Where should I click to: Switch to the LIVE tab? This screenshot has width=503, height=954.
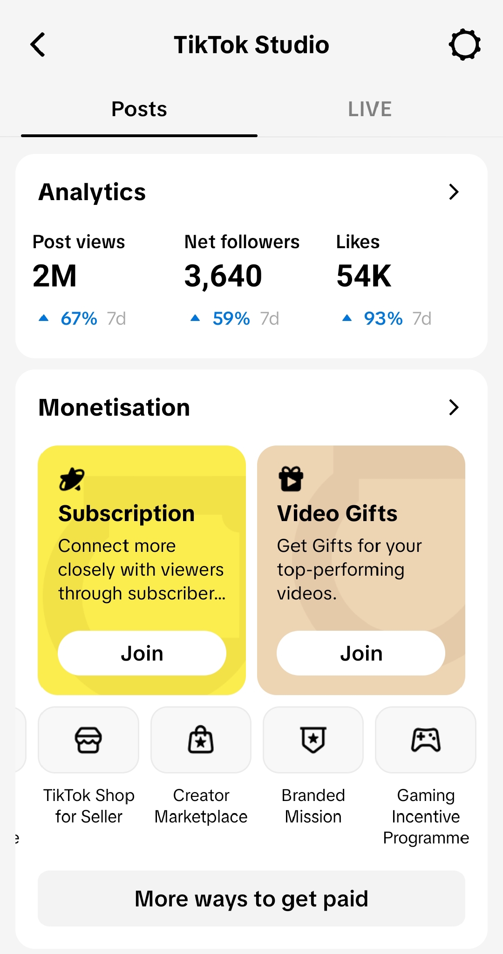370,109
